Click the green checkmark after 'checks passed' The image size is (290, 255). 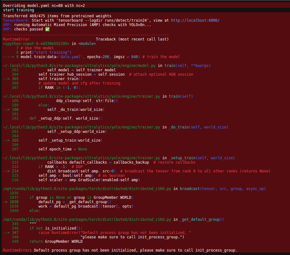pyautogui.click(x=47, y=29)
